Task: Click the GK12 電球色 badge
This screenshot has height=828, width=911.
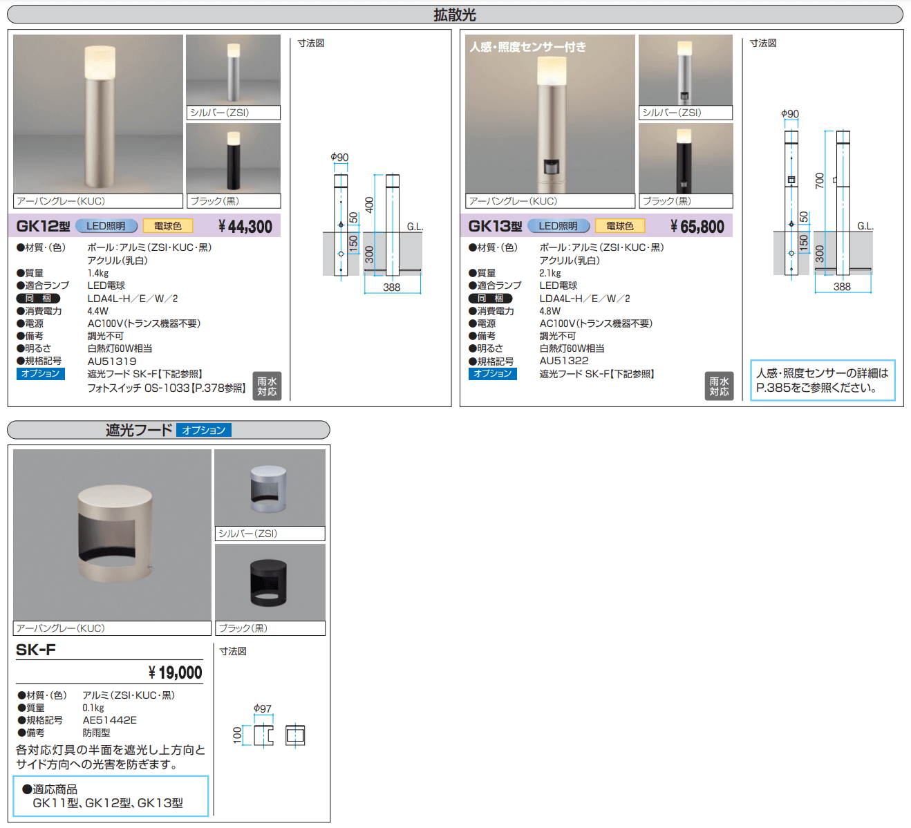Action: point(167,226)
